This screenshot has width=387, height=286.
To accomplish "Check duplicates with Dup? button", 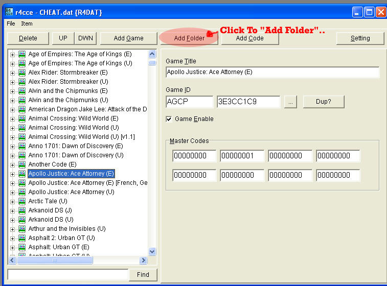I will (323, 102).
